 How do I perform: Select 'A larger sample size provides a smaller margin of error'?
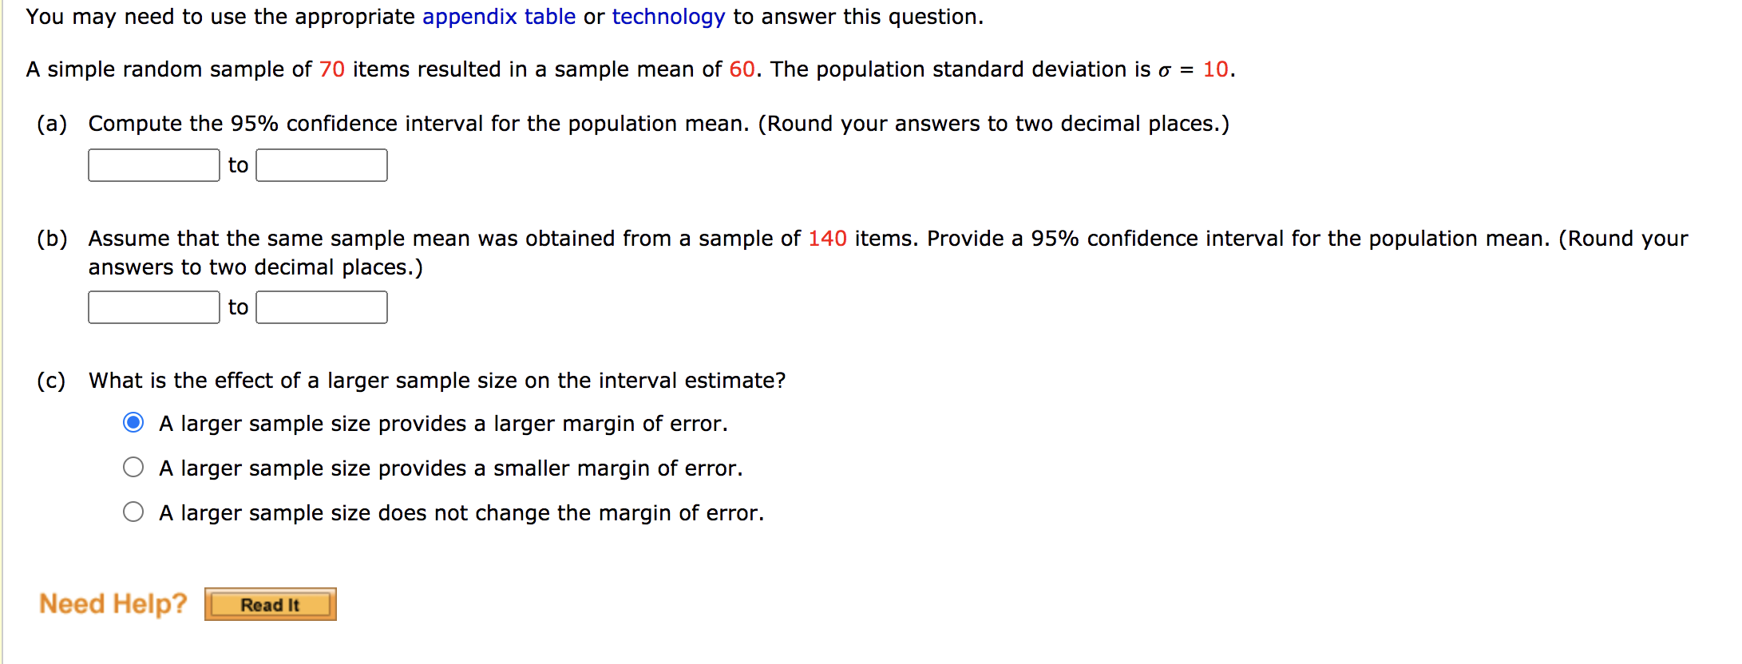click(x=133, y=468)
